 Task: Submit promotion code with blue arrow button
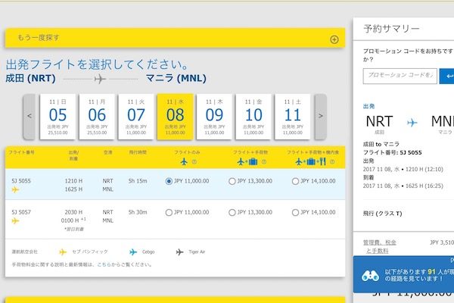(446, 76)
